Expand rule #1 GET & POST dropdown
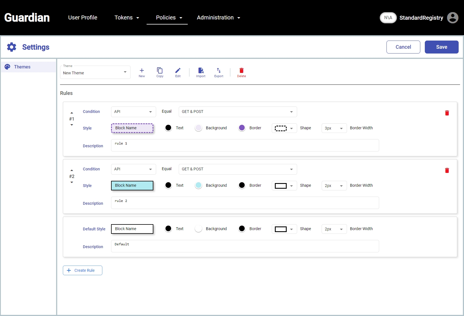This screenshot has width=464, height=316. (238, 112)
